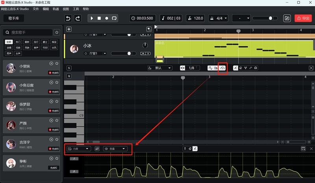This screenshot has width=315, height=183.
Task: Select pencil tool in parameter panel
Action: (195, 149)
